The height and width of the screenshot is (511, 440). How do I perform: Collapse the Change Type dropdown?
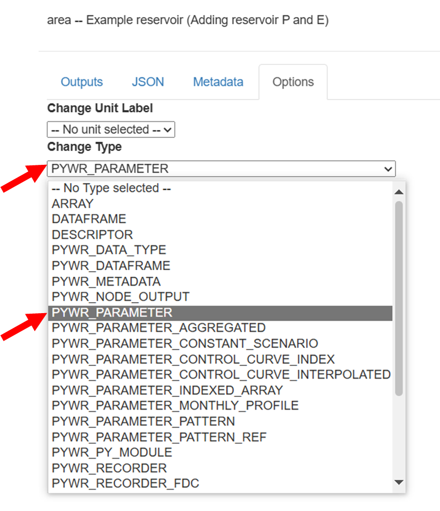[221, 169]
